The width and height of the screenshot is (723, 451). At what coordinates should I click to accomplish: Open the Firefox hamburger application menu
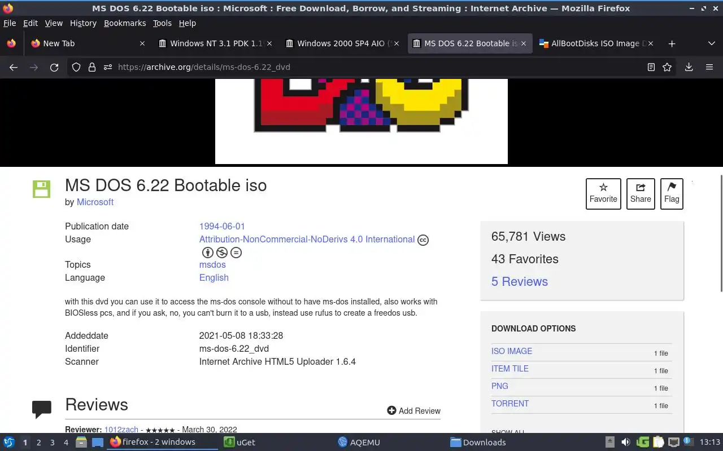[709, 67]
